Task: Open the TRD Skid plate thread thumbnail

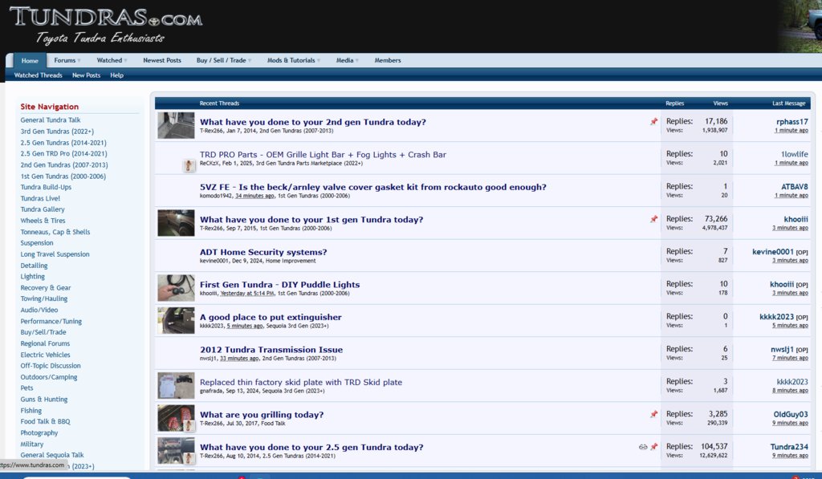Action: coord(176,385)
